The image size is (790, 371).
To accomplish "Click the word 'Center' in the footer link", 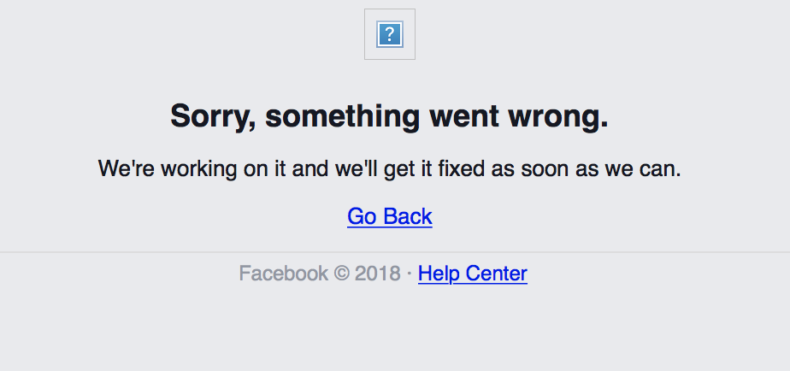I will (496, 274).
